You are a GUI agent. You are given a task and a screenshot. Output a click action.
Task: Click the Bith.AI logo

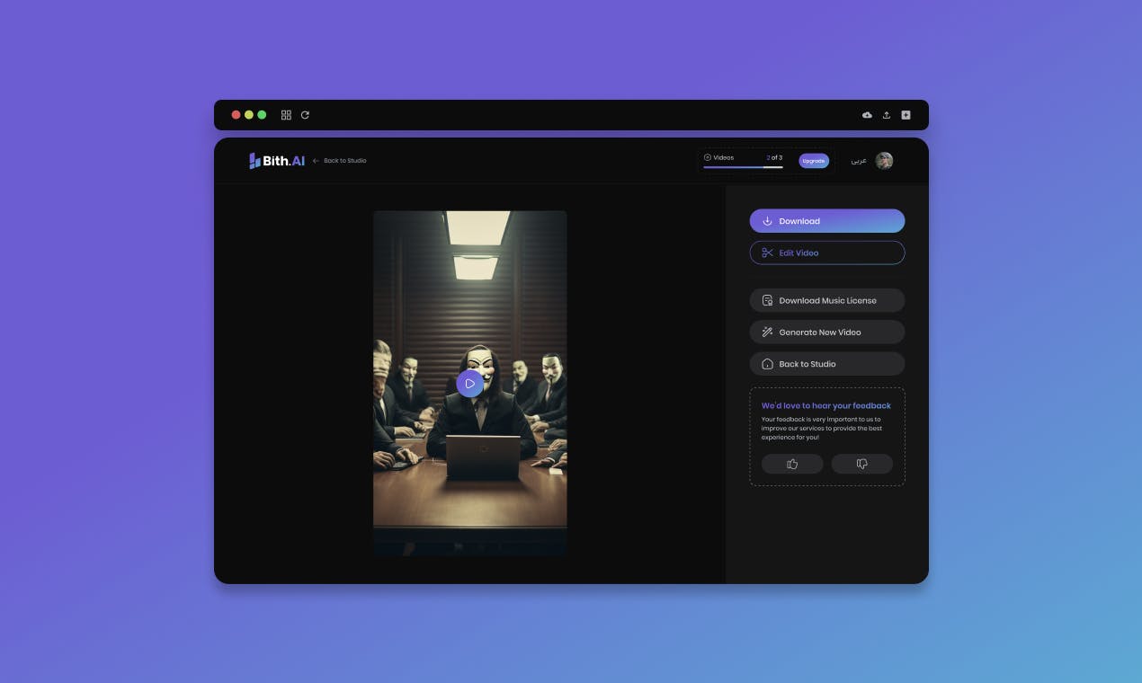point(277,161)
